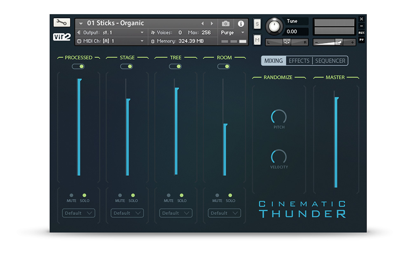
Task: Switch to the EFFECTS tab
Action: tap(299, 61)
